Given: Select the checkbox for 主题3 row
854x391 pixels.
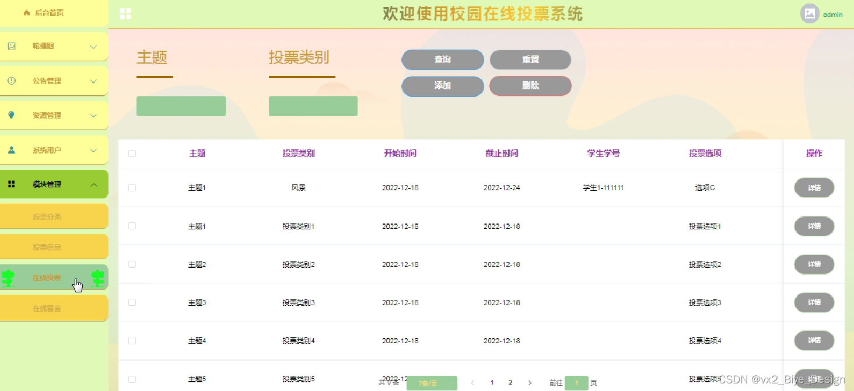Looking at the screenshot, I should 132,302.
